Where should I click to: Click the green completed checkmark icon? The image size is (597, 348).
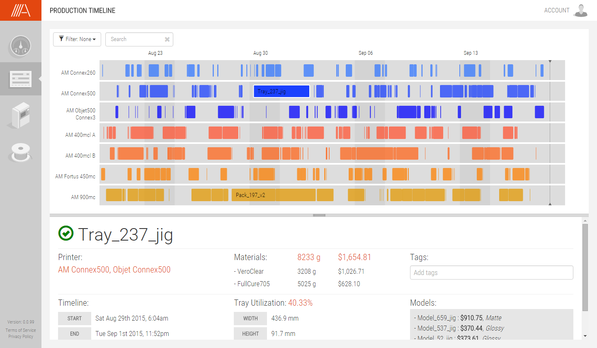tap(66, 234)
